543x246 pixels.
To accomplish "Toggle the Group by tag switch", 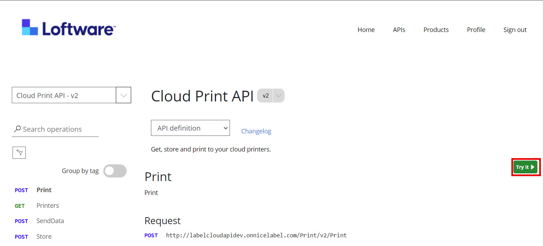I will tap(115, 171).
